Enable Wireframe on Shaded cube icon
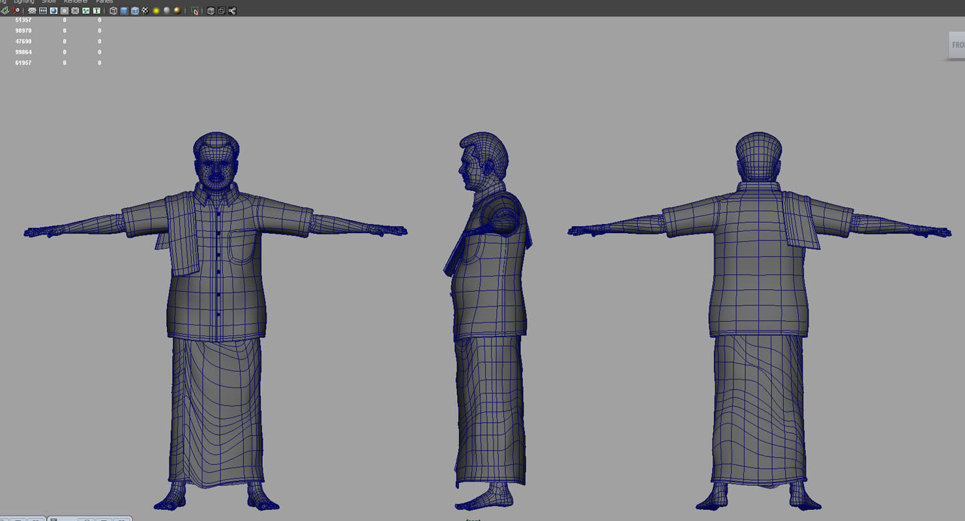Viewport: 965px width, 521px height. (135, 10)
